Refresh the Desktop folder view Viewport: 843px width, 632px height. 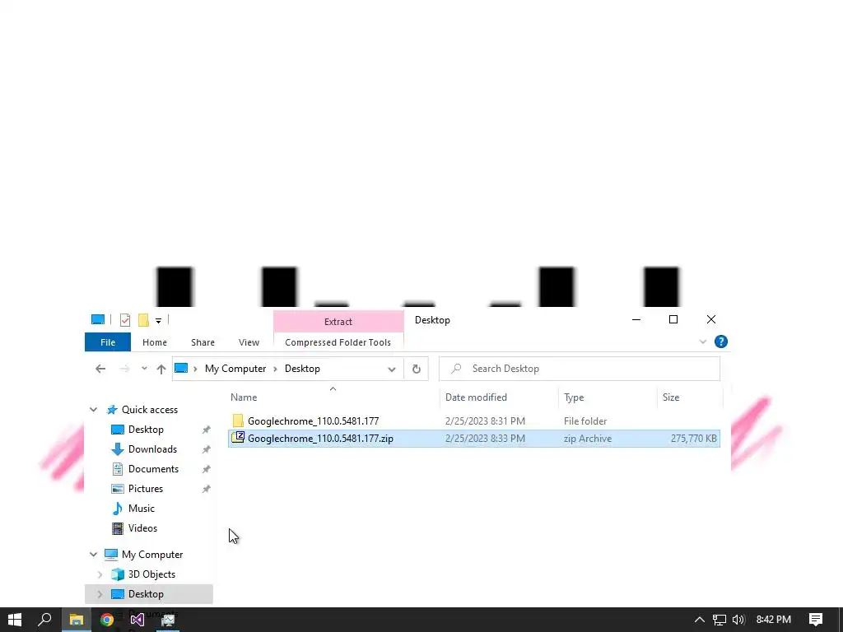[x=416, y=369]
